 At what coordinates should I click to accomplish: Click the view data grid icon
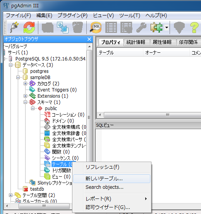point(111,28)
